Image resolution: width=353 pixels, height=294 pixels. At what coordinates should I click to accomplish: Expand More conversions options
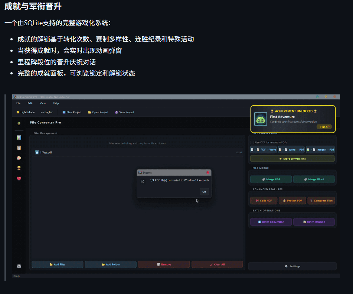click(292, 158)
